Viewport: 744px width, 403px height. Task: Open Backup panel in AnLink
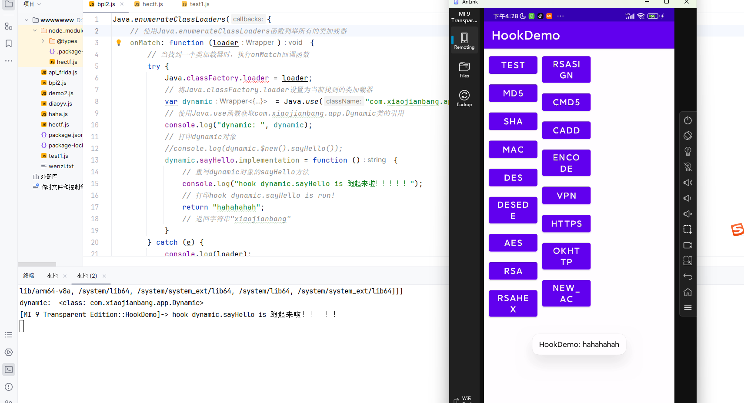464,98
